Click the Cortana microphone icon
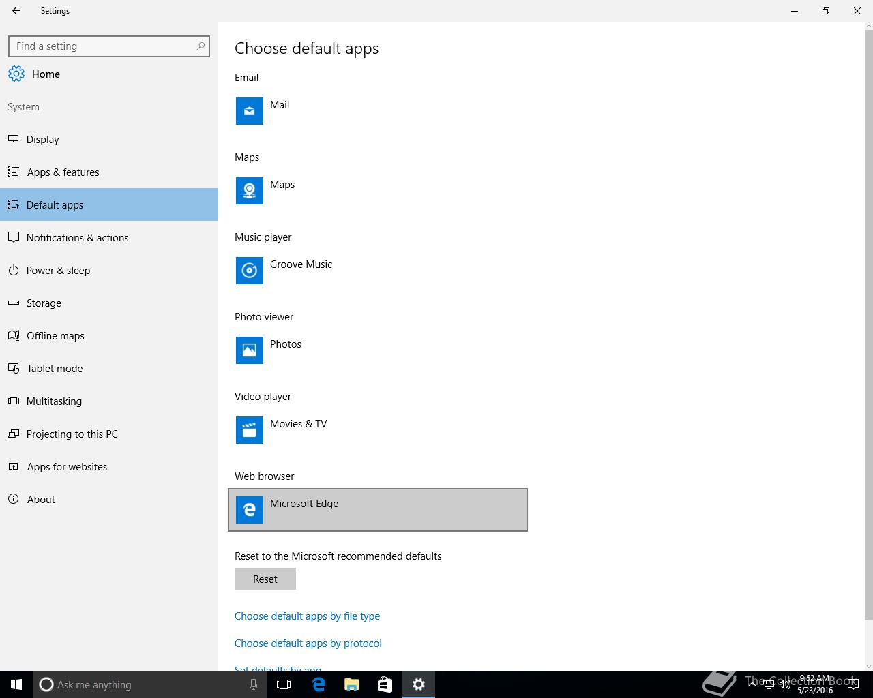This screenshot has height=698, width=873. pyautogui.click(x=253, y=684)
